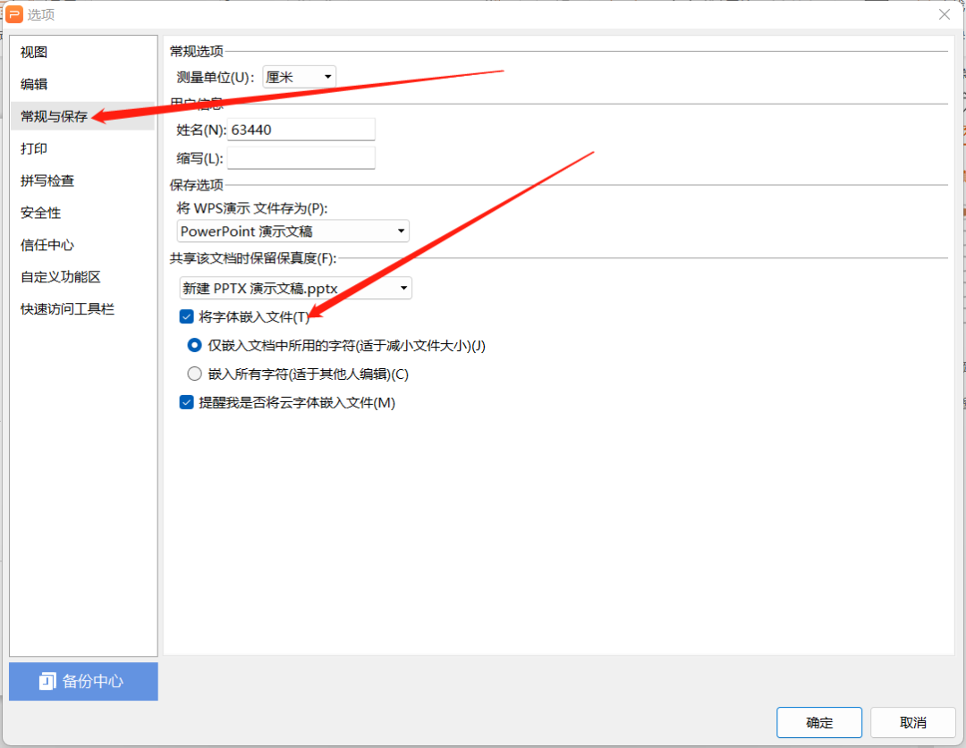Expand the 测量单位 dropdown showing 厘米
The image size is (966, 748).
pyautogui.click(x=299, y=77)
